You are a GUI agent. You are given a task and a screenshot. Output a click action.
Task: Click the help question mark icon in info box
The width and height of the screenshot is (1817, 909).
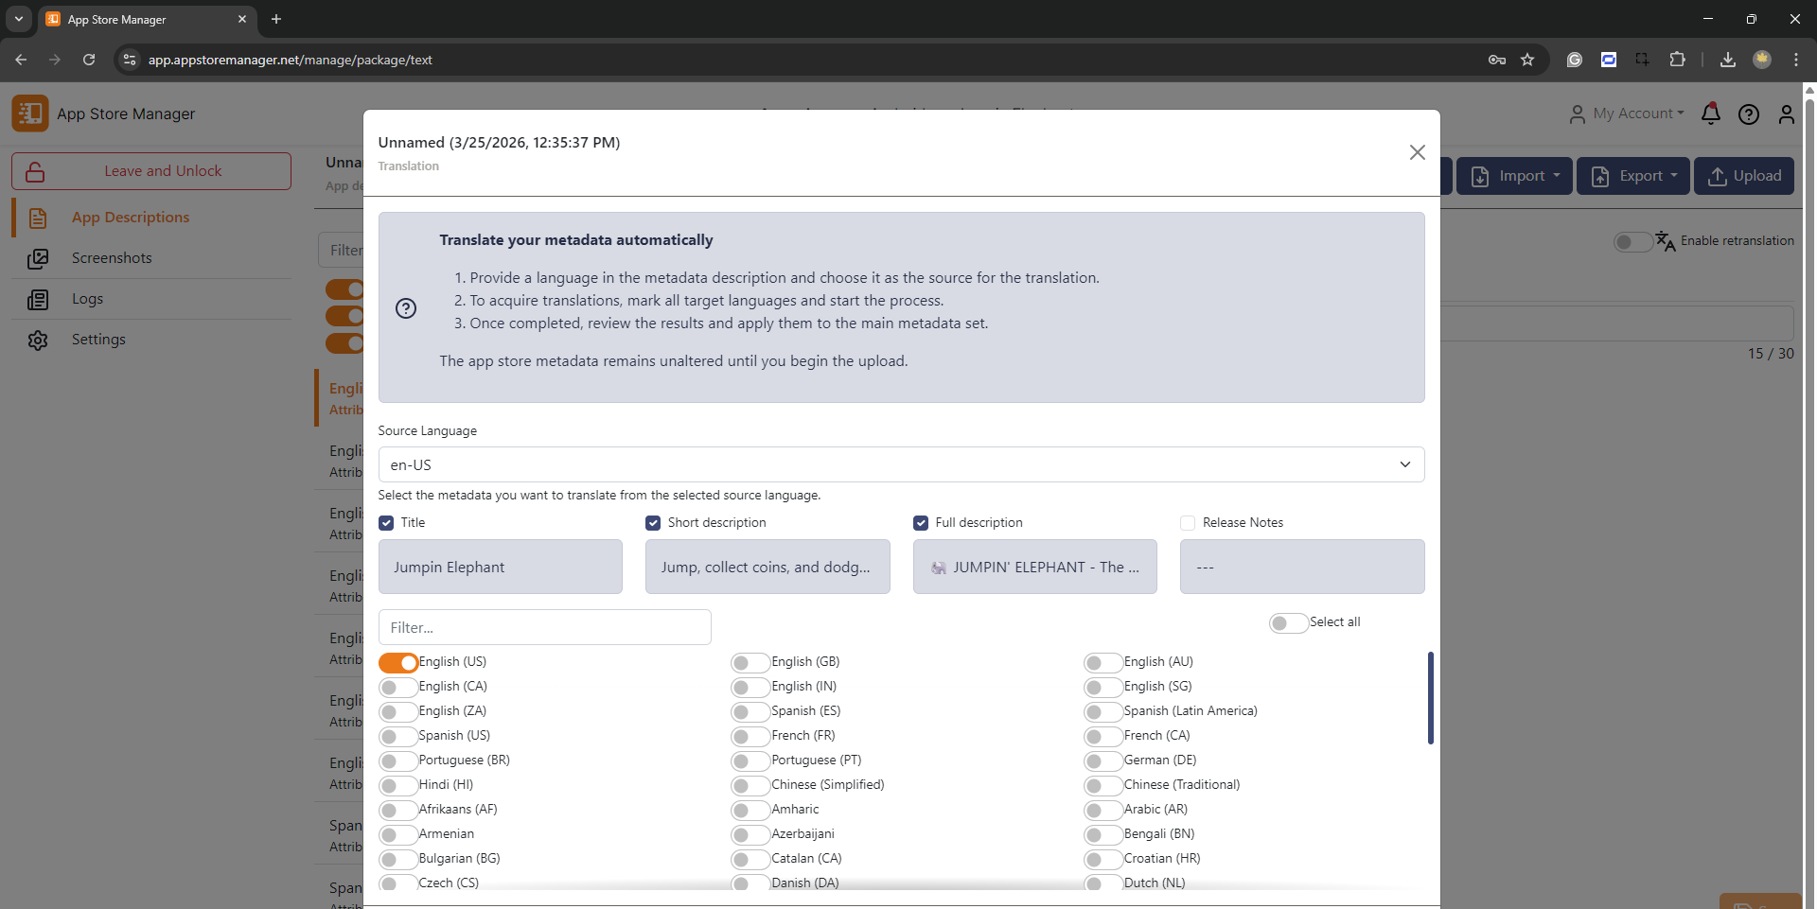[406, 308]
